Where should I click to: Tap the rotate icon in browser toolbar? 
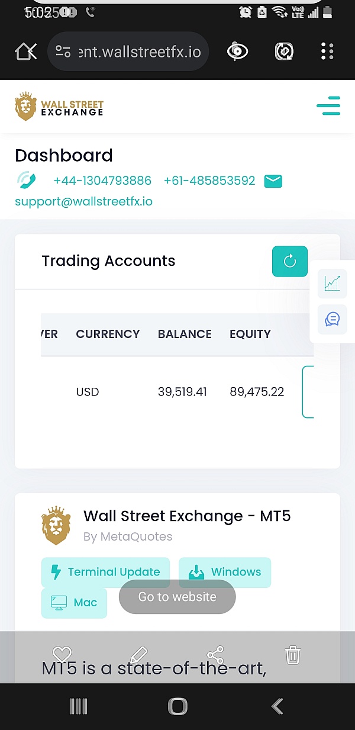[285, 52]
